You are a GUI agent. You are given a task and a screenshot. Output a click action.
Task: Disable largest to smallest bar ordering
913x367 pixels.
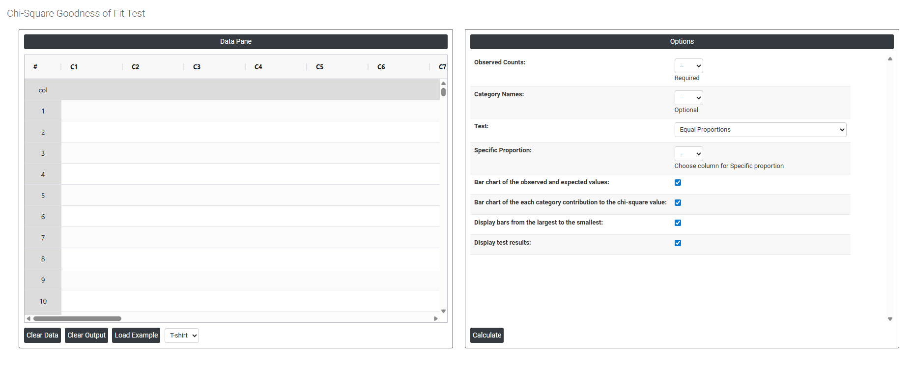pos(678,223)
